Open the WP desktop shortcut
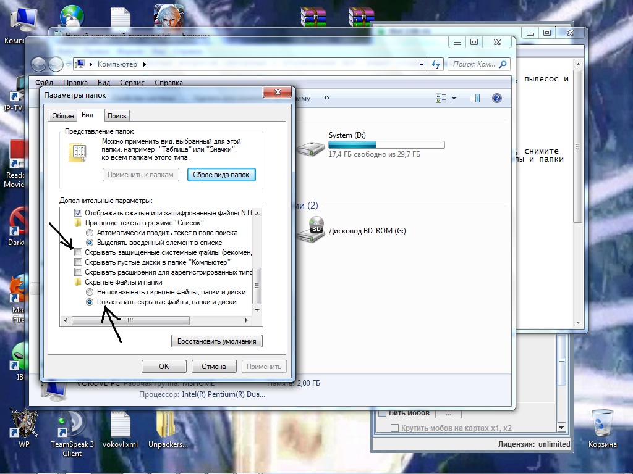This screenshot has width=633, height=474. point(24,428)
